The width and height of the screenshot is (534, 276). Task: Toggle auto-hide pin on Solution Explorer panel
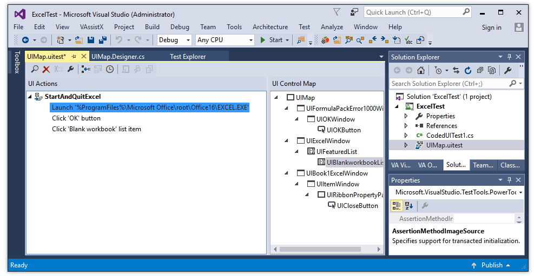click(x=509, y=57)
